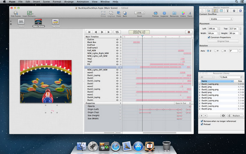Open the Ease In Out dropdown

(182, 103)
